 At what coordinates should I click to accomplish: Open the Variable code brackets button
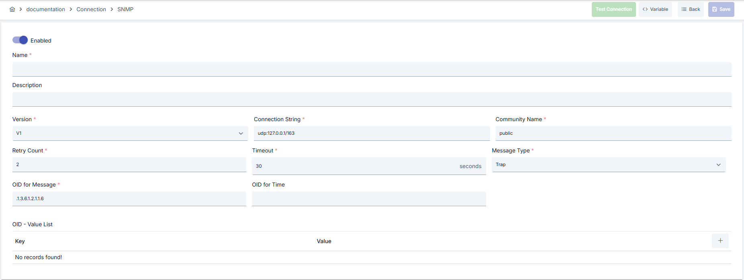pyautogui.click(x=655, y=9)
